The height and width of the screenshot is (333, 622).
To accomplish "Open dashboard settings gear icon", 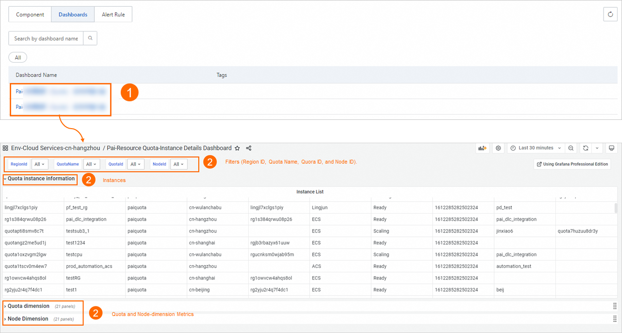I will pyautogui.click(x=498, y=148).
